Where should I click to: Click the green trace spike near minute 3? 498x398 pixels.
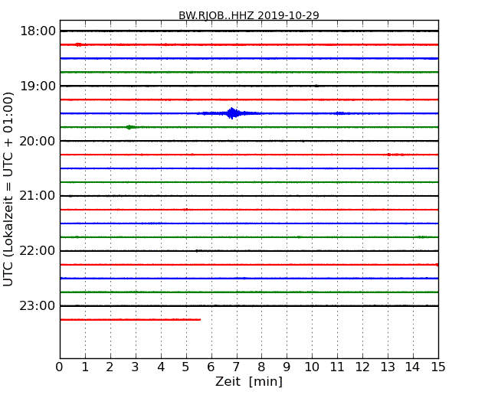point(129,127)
